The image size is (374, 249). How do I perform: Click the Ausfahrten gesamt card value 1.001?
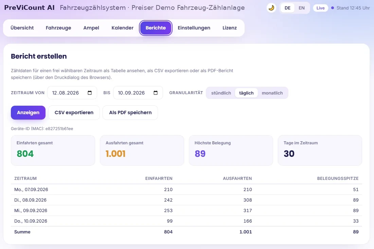pyautogui.click(x=115, y=153)
